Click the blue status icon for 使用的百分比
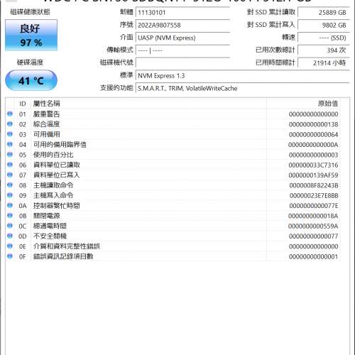This screenshot has height=355, width=355. (10, 155)
